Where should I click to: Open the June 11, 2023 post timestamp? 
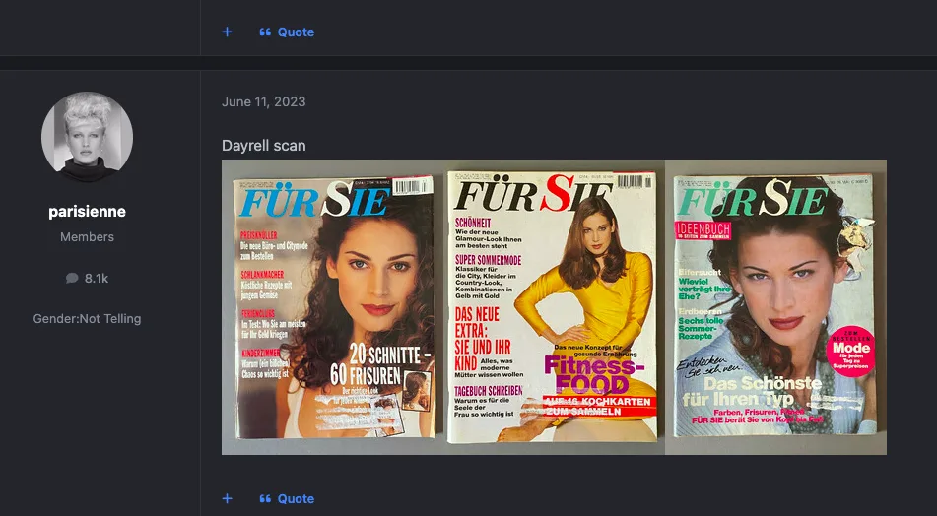pos(263,102)
